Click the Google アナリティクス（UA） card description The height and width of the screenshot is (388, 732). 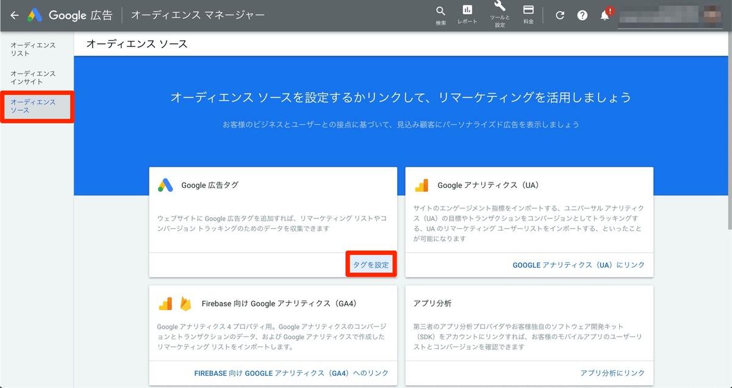pos(528,223)
